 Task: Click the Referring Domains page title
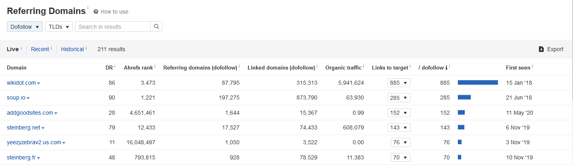click(46, 11)
